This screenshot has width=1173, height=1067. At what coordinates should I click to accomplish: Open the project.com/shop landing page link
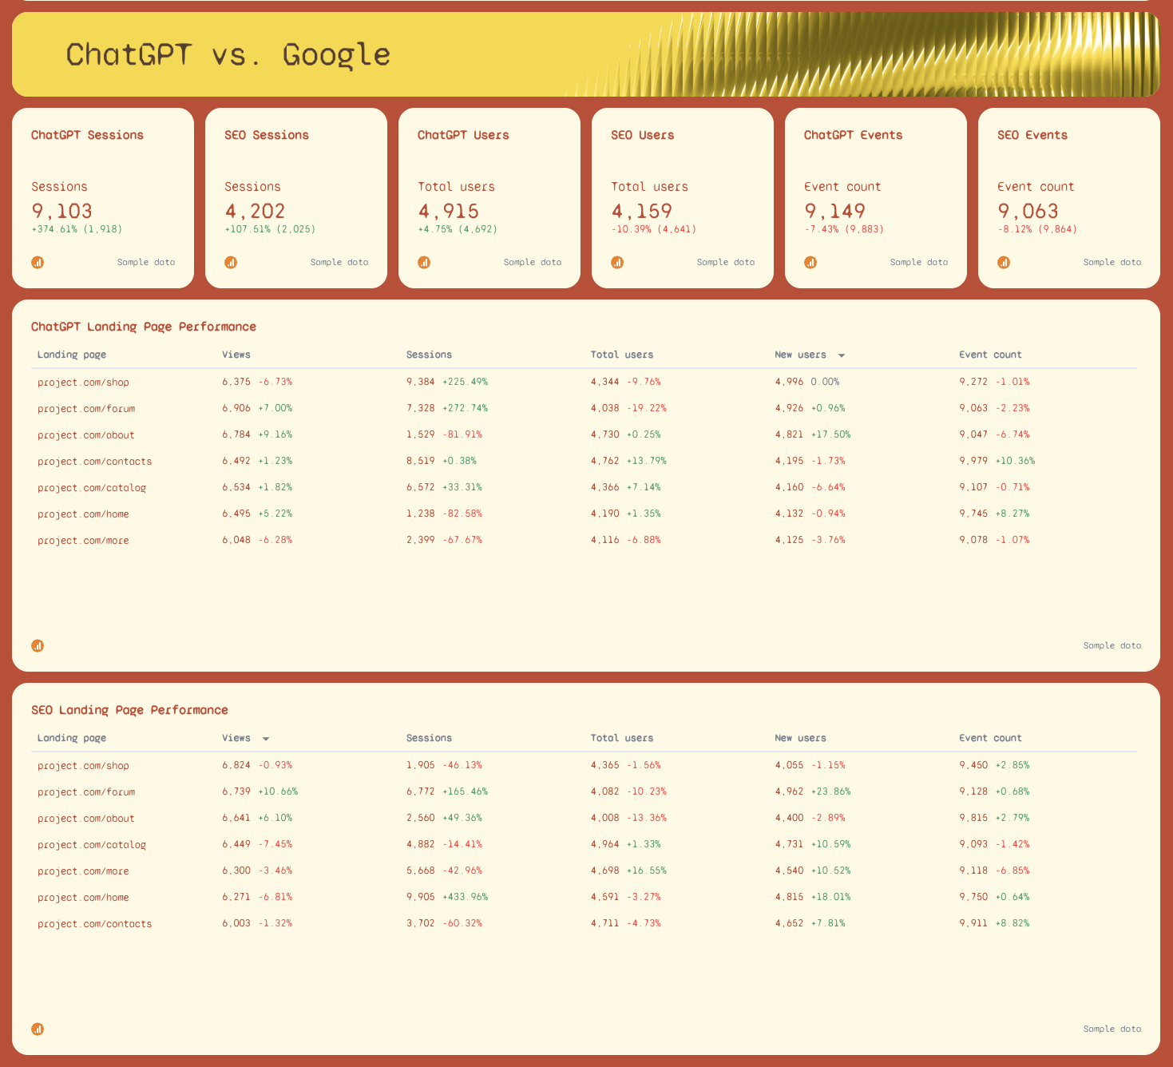83,382
